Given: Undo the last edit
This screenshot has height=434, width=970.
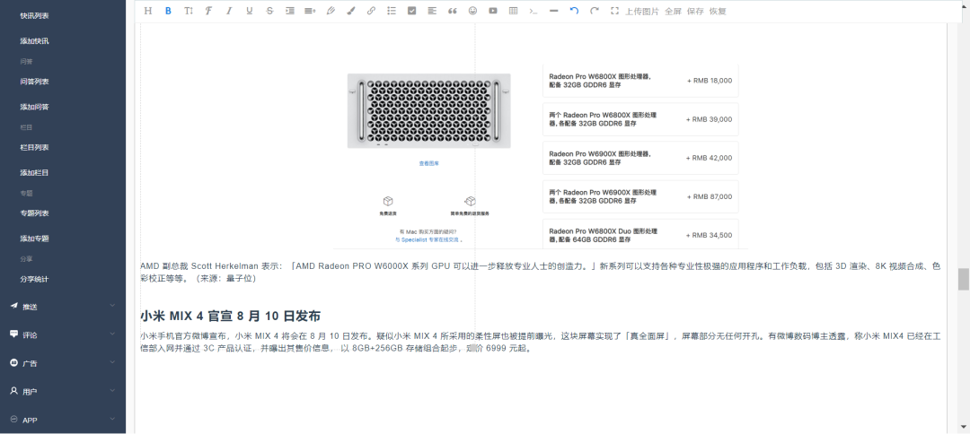Looking at the screenshot, I should click(574, 11).
